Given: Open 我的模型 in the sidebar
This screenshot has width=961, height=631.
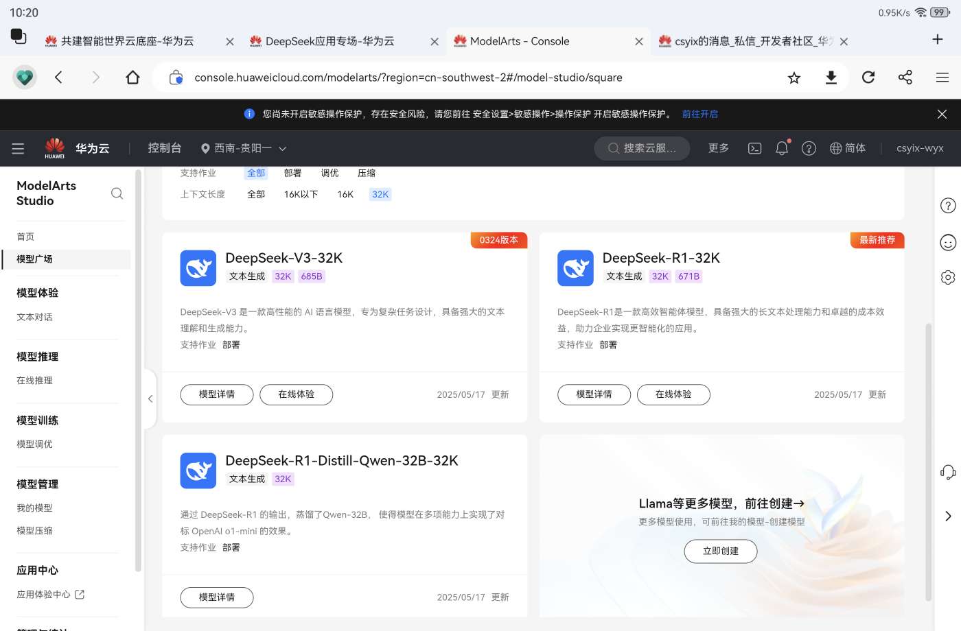Looking at the screenshot, I should 34,508.
